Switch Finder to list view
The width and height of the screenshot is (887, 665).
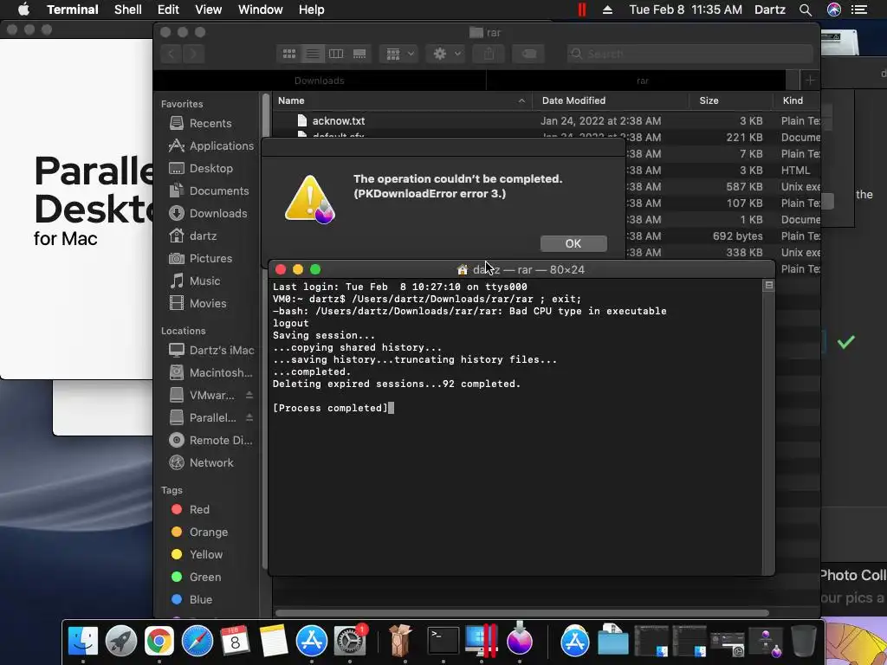[312, 54]
